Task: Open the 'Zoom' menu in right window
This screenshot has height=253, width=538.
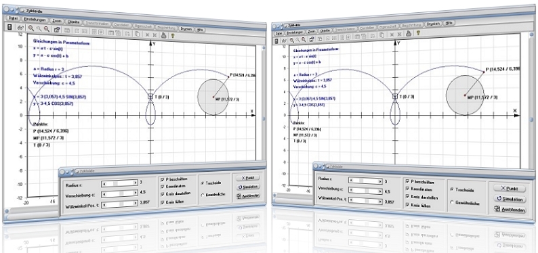Action: click(312, 32)
